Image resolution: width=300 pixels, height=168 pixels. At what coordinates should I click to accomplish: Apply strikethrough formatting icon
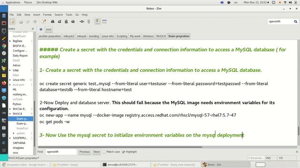73,21
